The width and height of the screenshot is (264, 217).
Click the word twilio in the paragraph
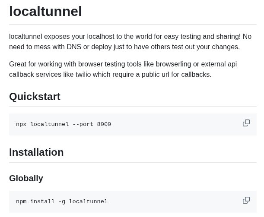pos(83,75)
